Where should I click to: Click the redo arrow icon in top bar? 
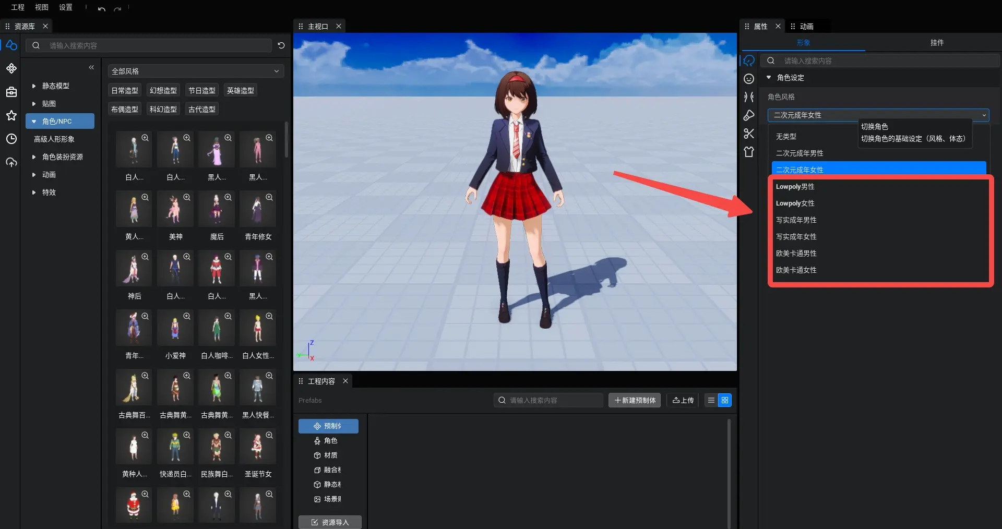[x=118, y=8]
